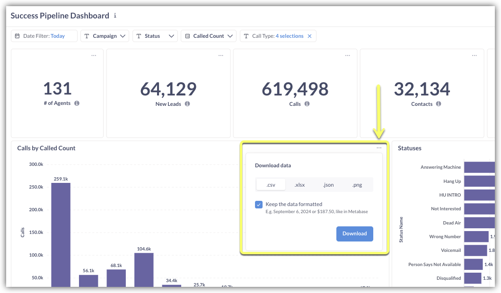Viewport: 501px width, 293px height.
Task: Open ellipsis menu on # of Agents card
Action: (94, 56)
